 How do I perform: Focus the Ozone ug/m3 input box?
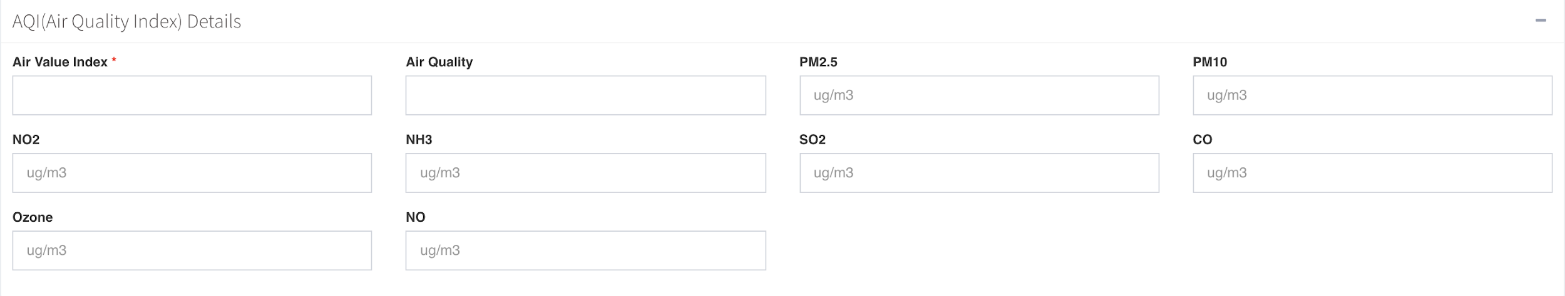(x=192, y=250)
